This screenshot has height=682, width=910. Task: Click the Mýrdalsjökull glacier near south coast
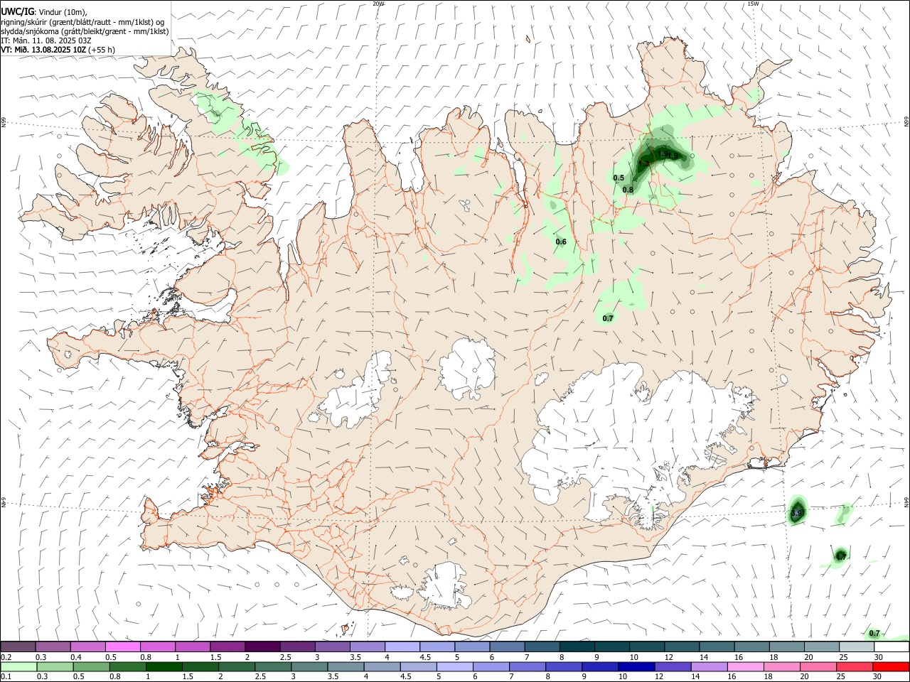(x=445, y=588)
